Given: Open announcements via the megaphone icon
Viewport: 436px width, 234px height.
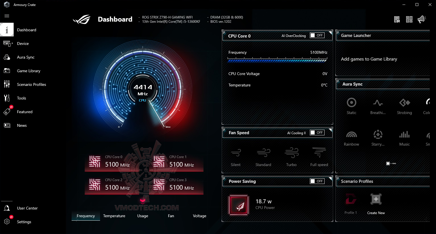Looking at the screenshot, I should point(422,19).
